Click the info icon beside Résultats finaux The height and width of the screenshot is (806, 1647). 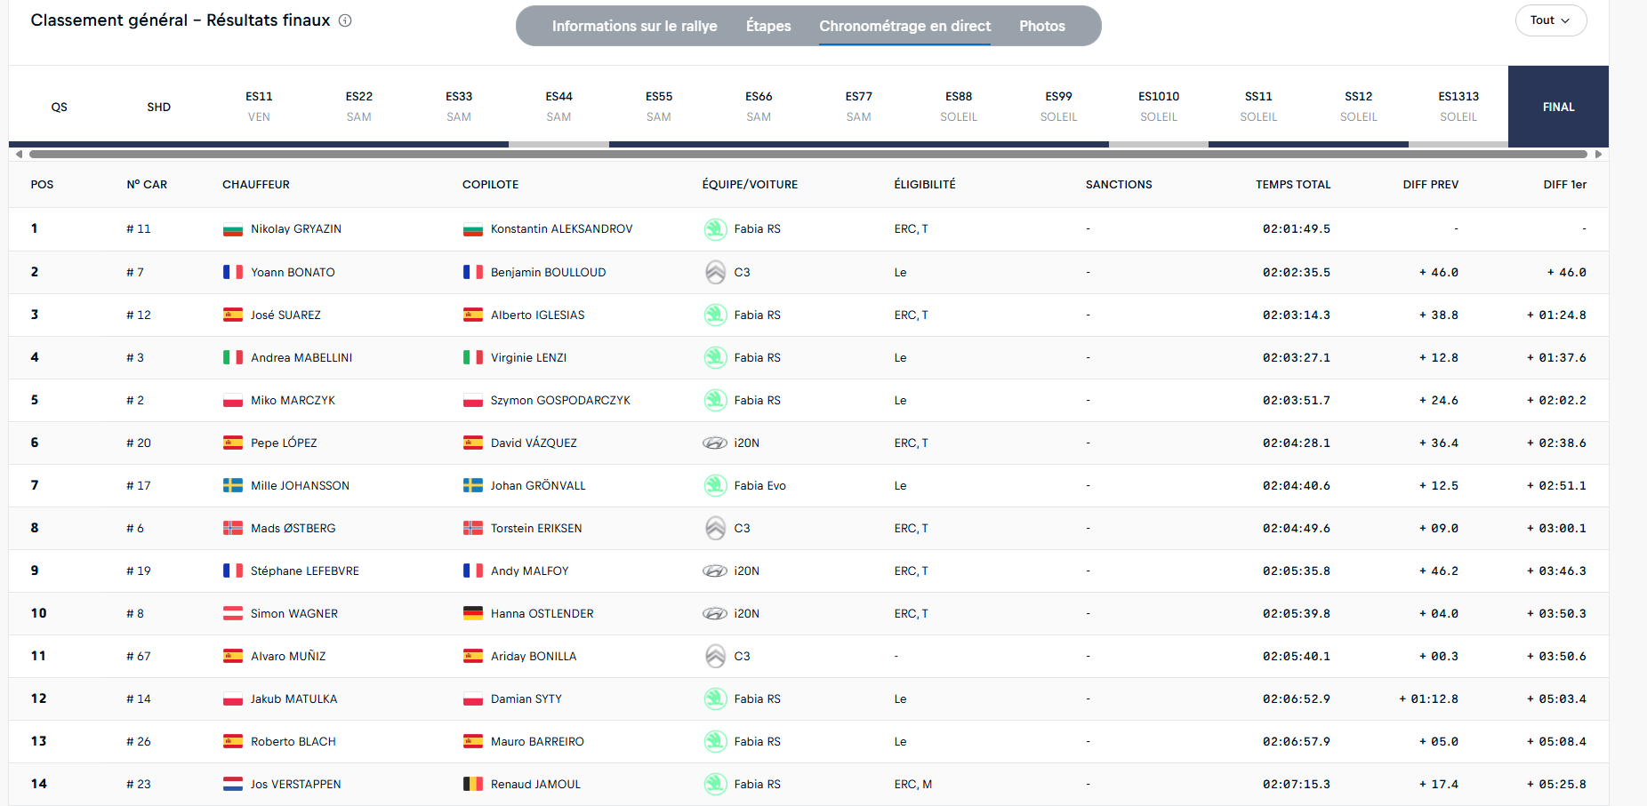[x=345, y=20]
